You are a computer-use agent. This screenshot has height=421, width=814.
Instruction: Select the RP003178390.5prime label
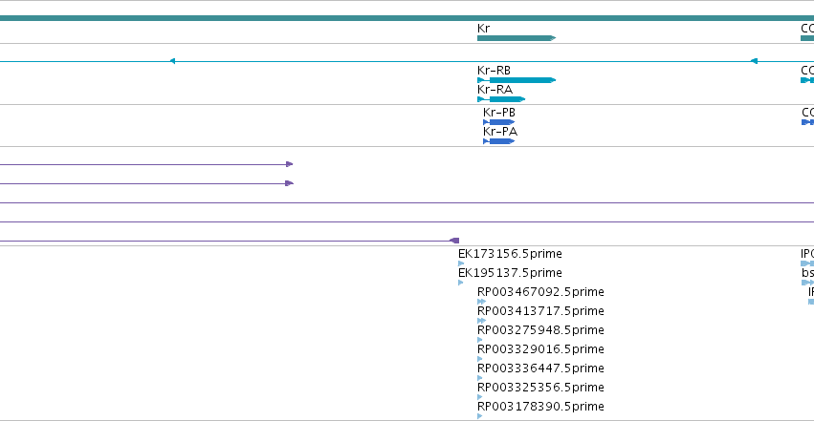(x=540, y=407)
